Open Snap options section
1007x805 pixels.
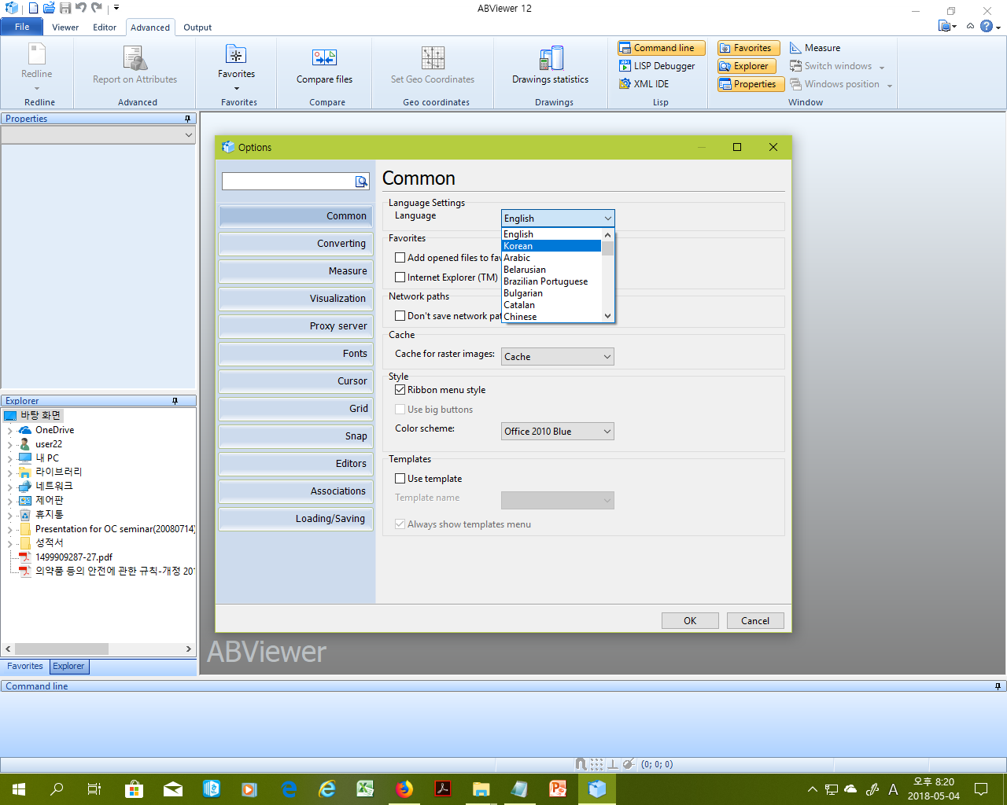pyautogui.click(x=296, y=436)
